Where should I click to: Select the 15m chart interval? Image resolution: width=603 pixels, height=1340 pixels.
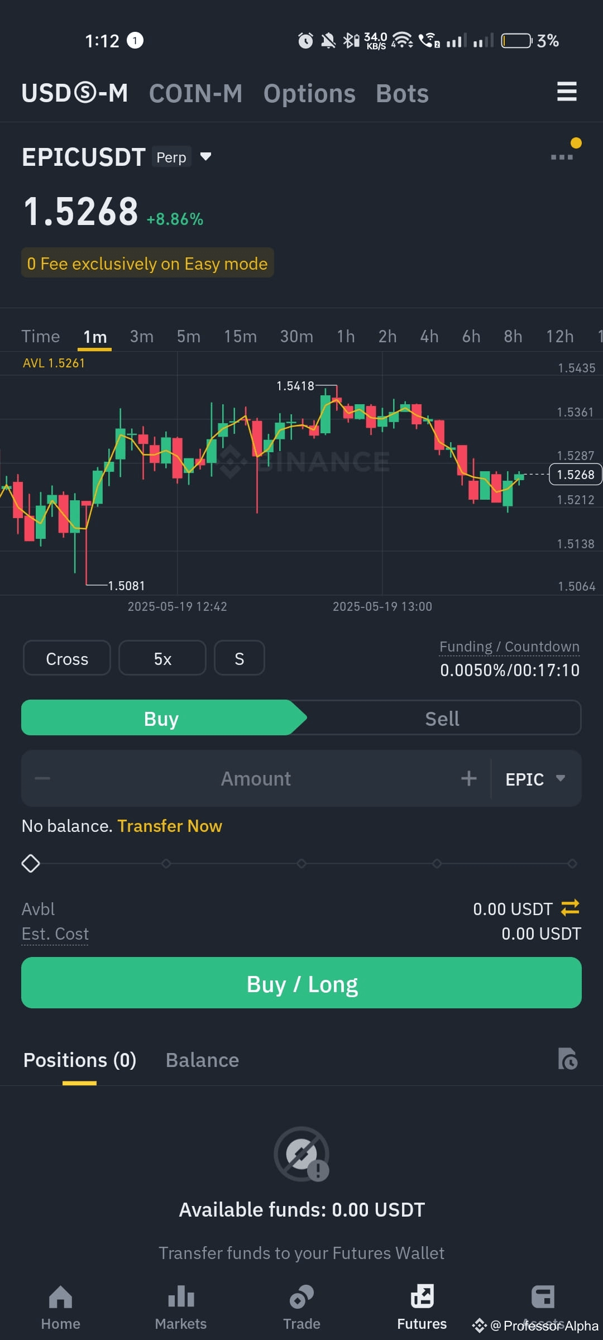[x=240, y=336]
